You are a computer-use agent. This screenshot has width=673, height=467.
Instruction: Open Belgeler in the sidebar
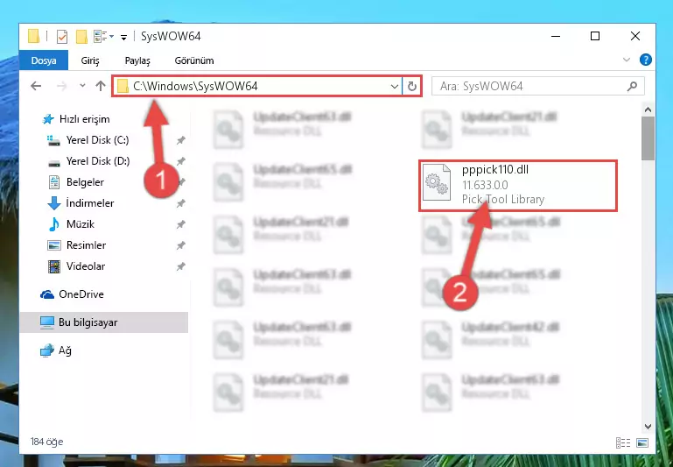[85, 182]
